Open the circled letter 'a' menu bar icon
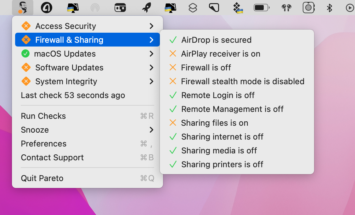The width and height of the screenshot is (355, 215). [x=47, y=8]
